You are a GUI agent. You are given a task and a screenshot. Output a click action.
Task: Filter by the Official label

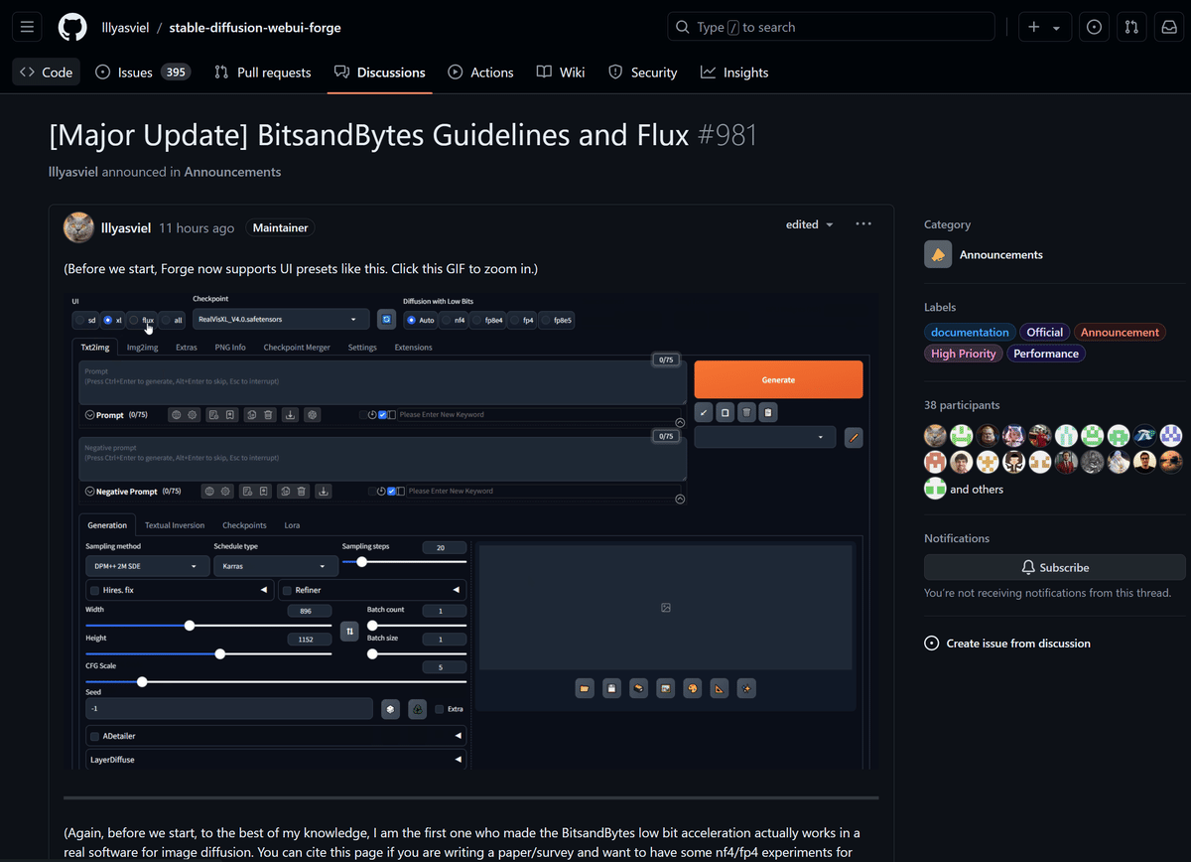pos(1045,333)
